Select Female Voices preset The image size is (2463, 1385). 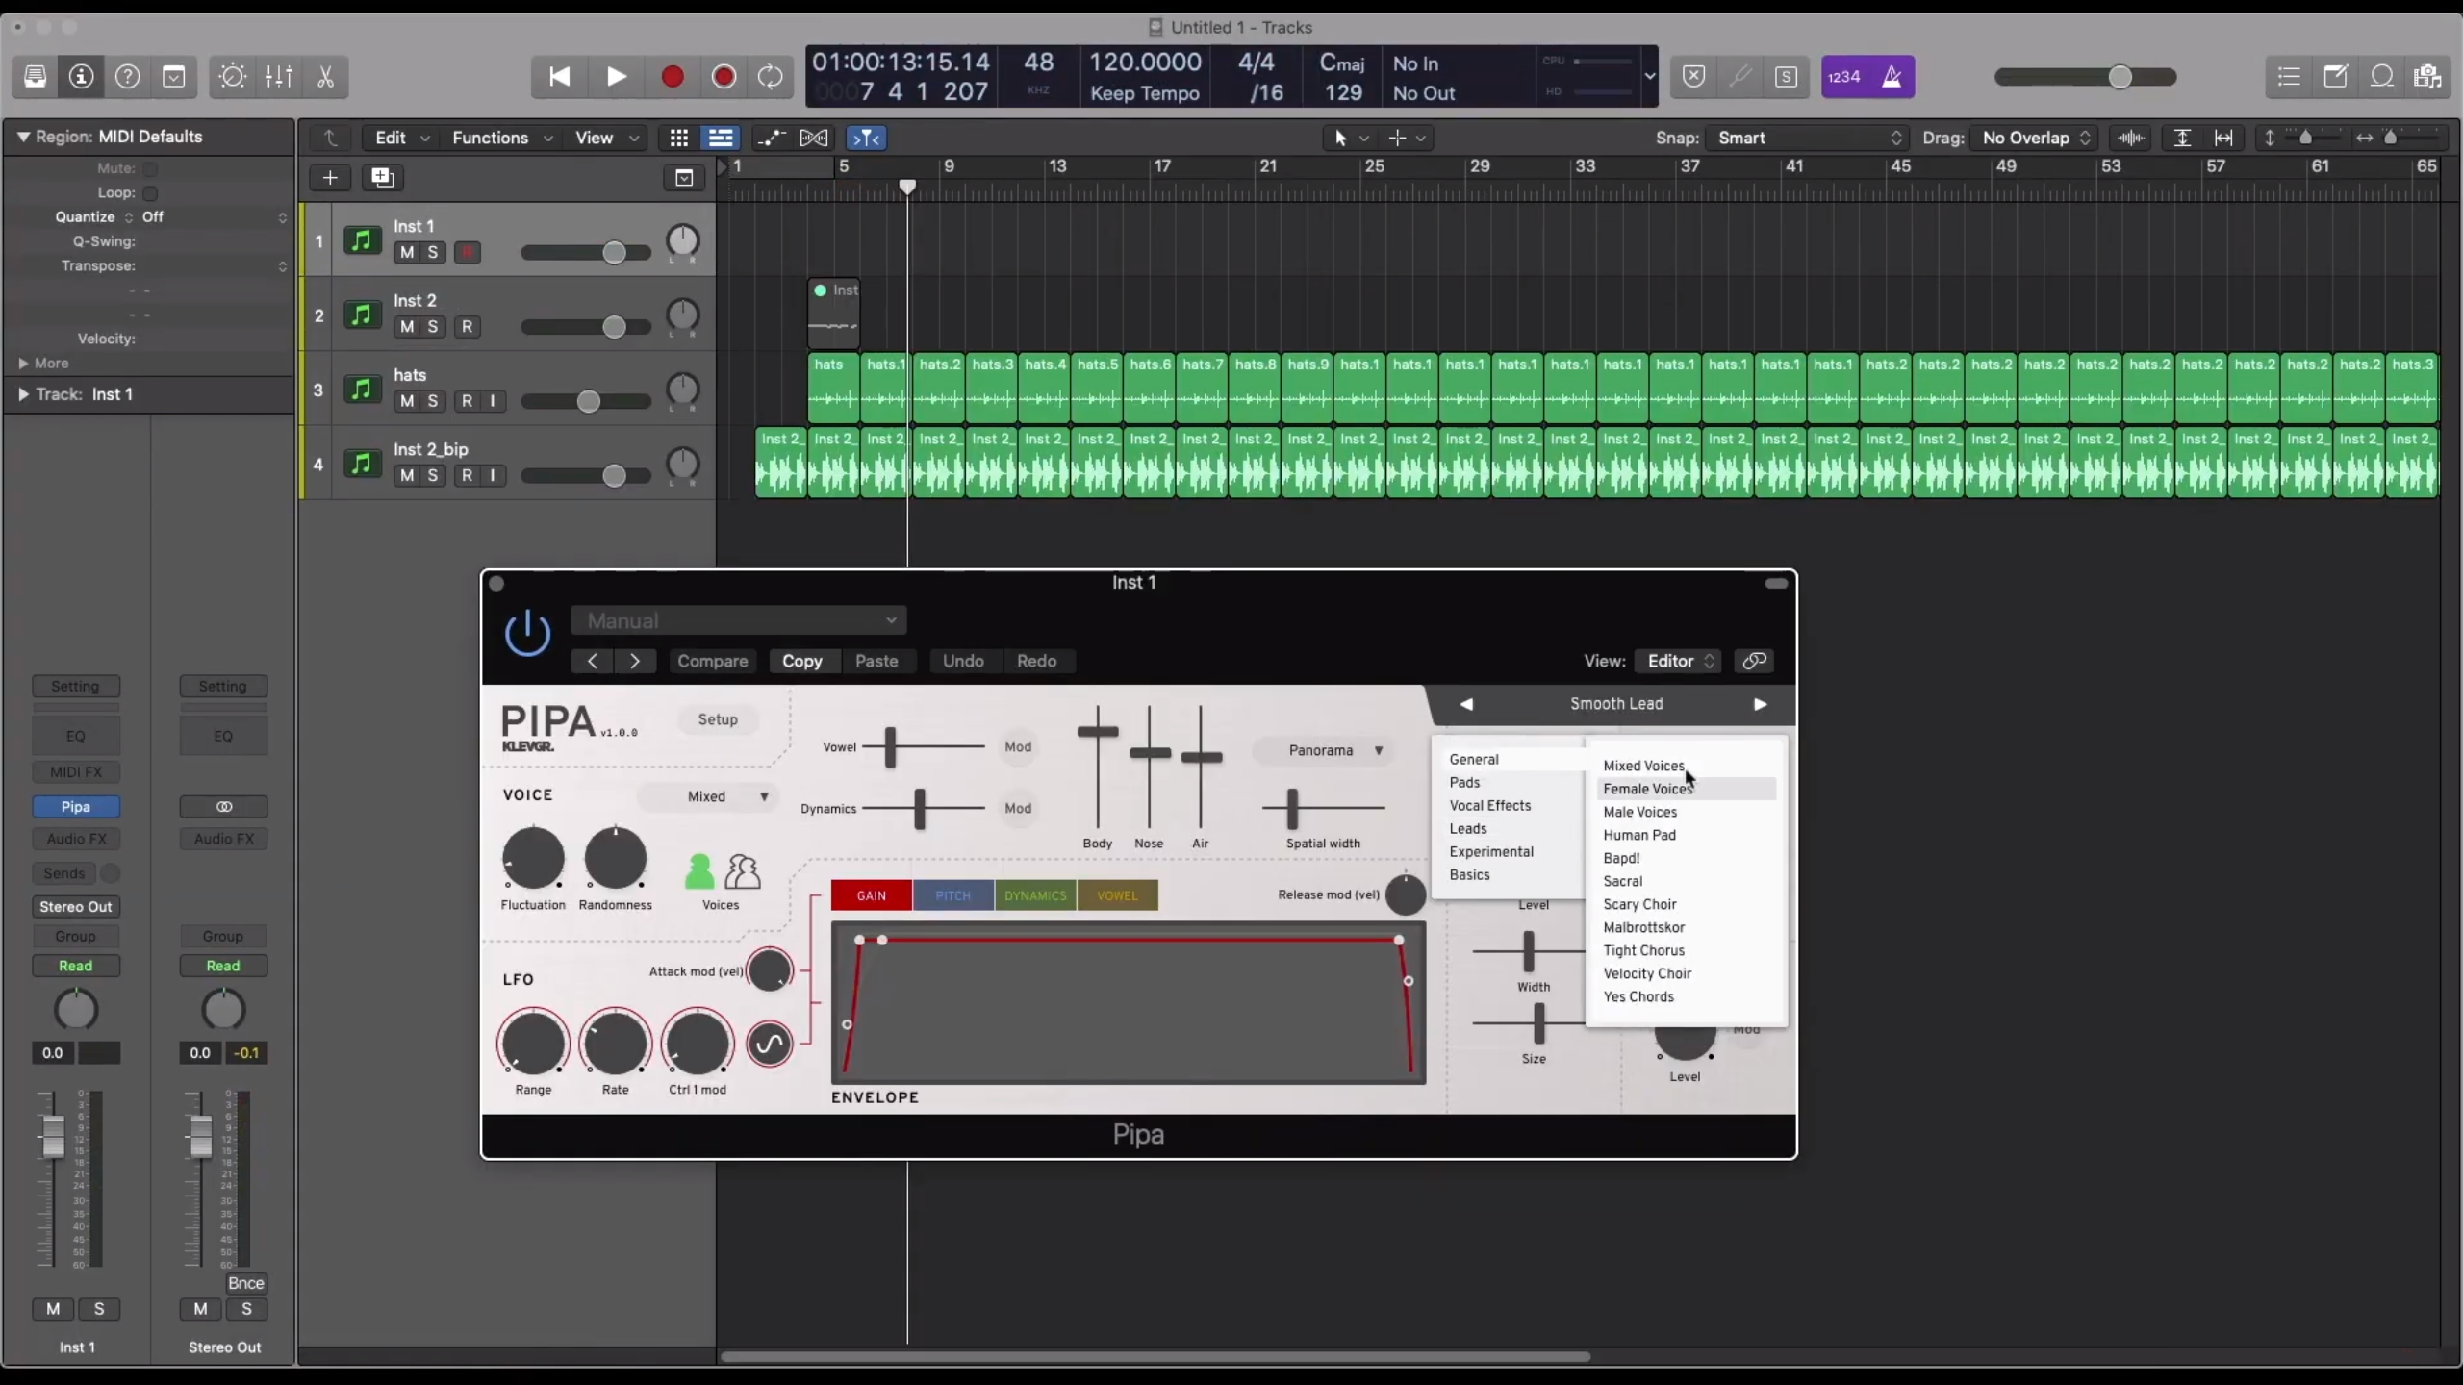(x=1686, y=789)
